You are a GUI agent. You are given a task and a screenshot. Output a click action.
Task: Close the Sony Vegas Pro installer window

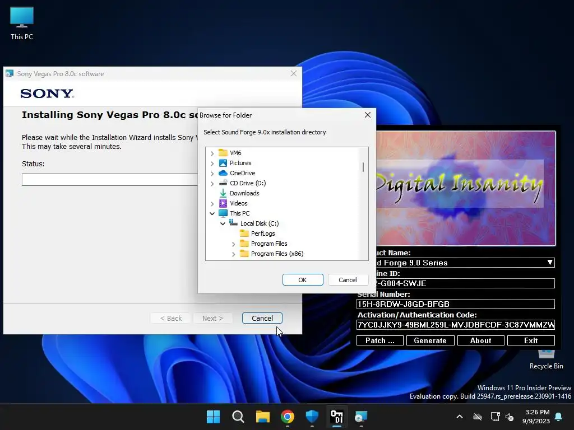[294, 73]
